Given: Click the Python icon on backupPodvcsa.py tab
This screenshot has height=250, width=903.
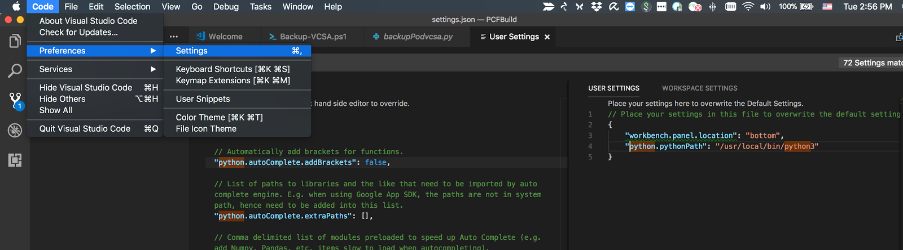Looking at the screenshot, I should 376,37.
